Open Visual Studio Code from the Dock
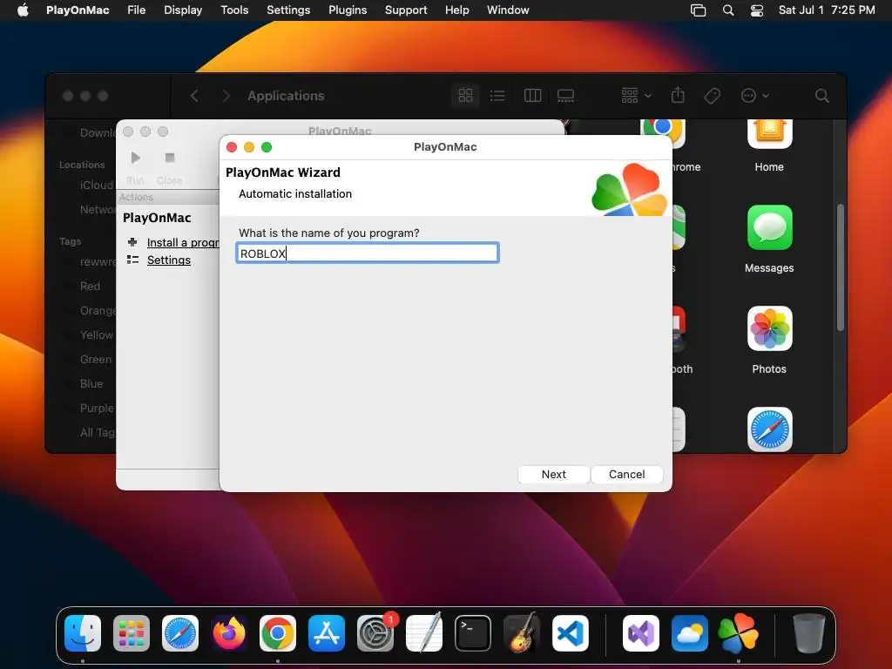The image size is (892, 669). 570,633
